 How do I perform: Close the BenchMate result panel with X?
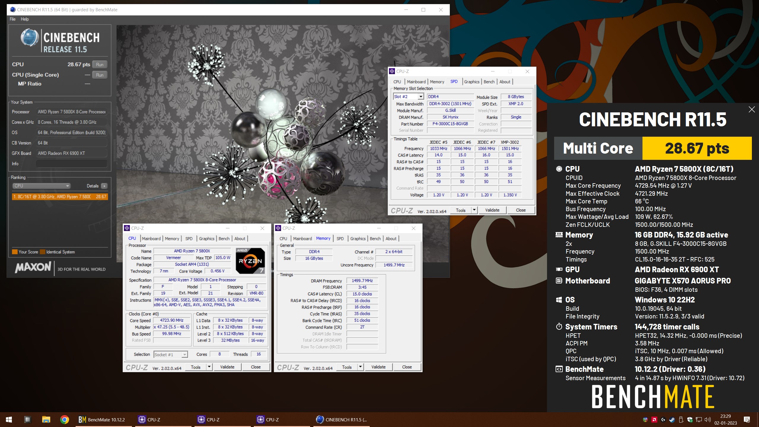coord(752,109)
